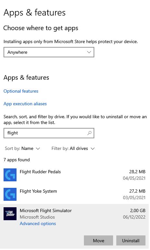Open the Optional features link

[21, 91]
